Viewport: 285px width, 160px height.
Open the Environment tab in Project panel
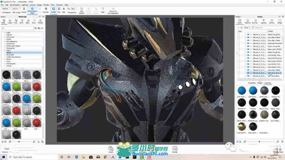coord(255,21)
